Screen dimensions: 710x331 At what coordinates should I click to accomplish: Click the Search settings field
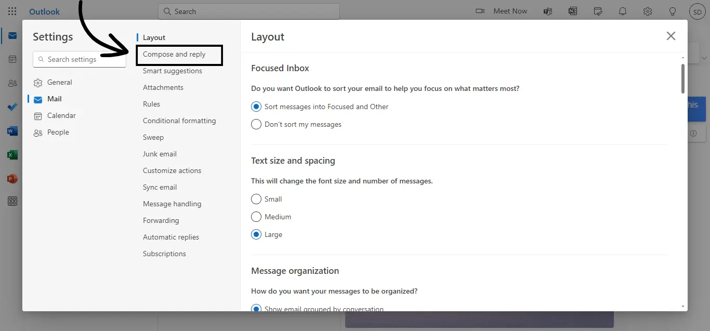pos(80,59)
